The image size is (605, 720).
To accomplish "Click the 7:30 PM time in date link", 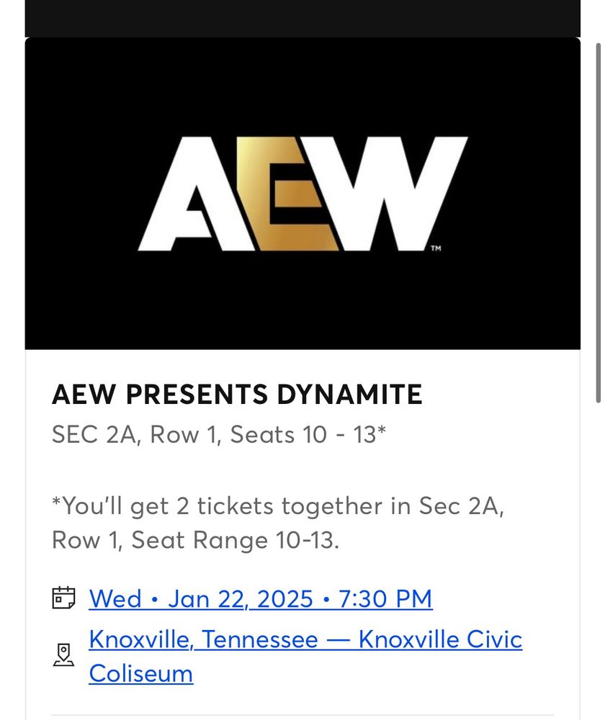I will tap(385, 599).
